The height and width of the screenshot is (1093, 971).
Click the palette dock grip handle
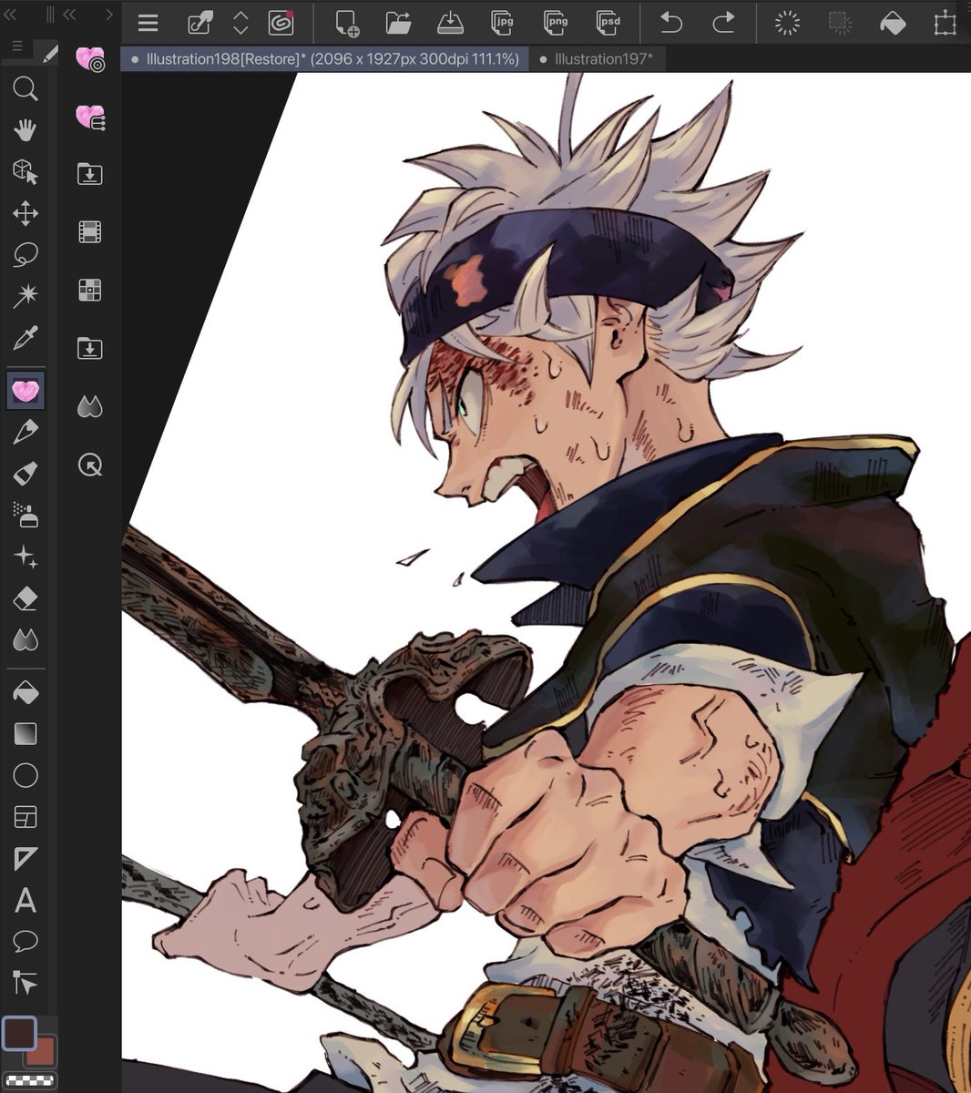coord(50,15)
